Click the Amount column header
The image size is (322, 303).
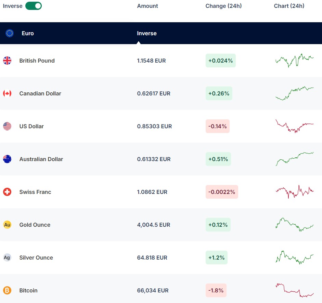(147, 6)
